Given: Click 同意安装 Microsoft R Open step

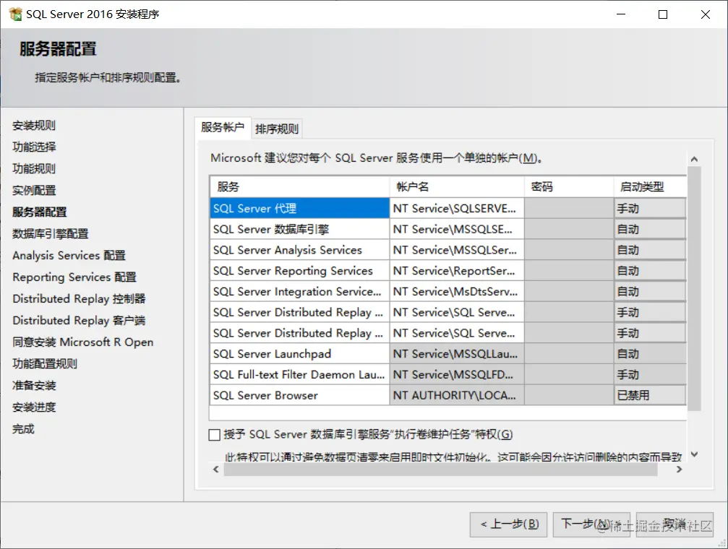Looking at the screenshot, I should tap(82, 342).
